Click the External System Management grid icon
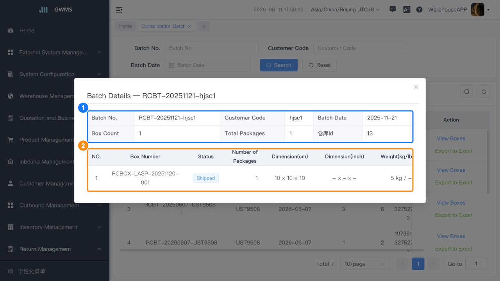The width and height of the screenshot is (500, 281). coord(11,52)
